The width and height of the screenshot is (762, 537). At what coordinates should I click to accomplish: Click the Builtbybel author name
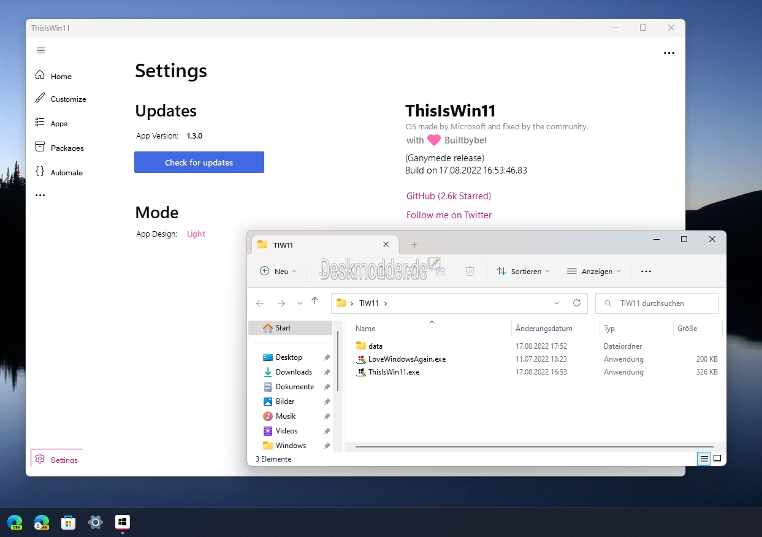click(x=466, y=140)
